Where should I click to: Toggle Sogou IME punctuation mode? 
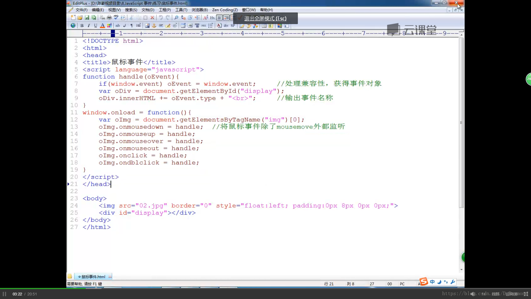(x=446, y=282)
